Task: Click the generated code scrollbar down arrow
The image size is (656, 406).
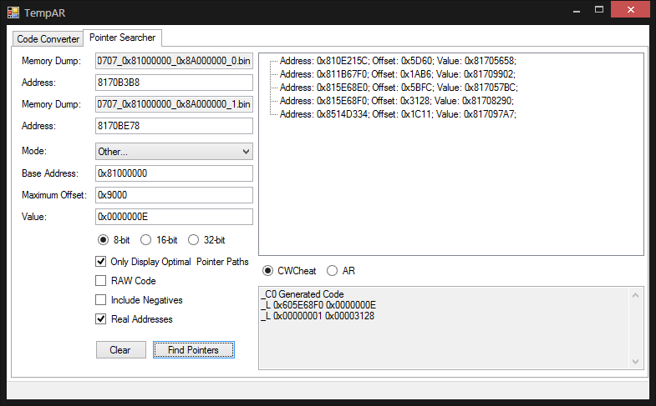Action: point(635,361)
